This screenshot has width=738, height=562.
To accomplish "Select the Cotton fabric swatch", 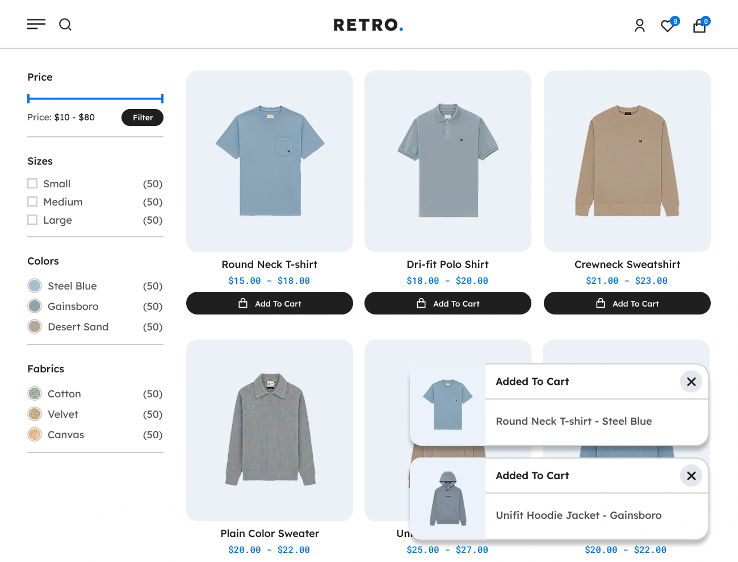I will [35, 393].
